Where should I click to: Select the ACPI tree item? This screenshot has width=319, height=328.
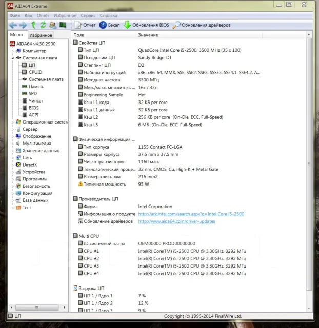[31, 115]
